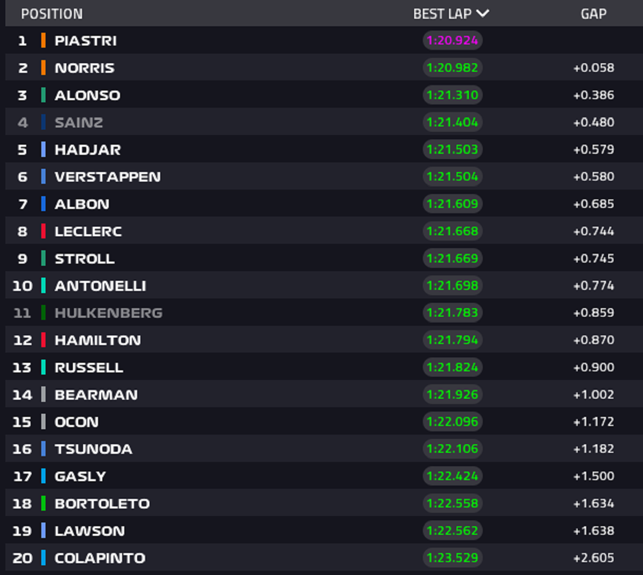Click Gasly's blue team color bar
The height and width of the screenshot is (575, 643).
coord(43,476)
